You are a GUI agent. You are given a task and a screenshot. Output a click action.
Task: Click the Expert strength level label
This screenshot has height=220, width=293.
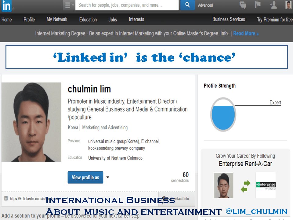click(275, 102)
